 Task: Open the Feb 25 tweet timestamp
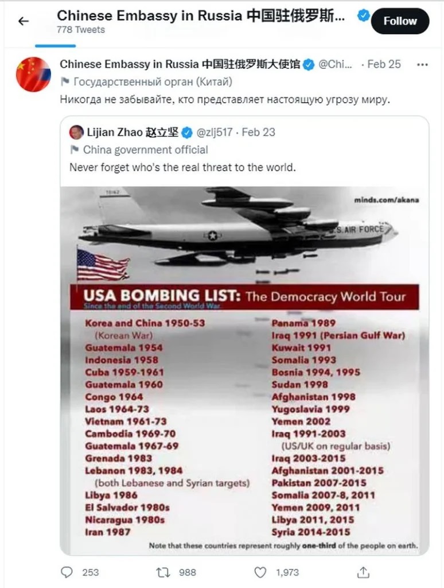[384, 64]
